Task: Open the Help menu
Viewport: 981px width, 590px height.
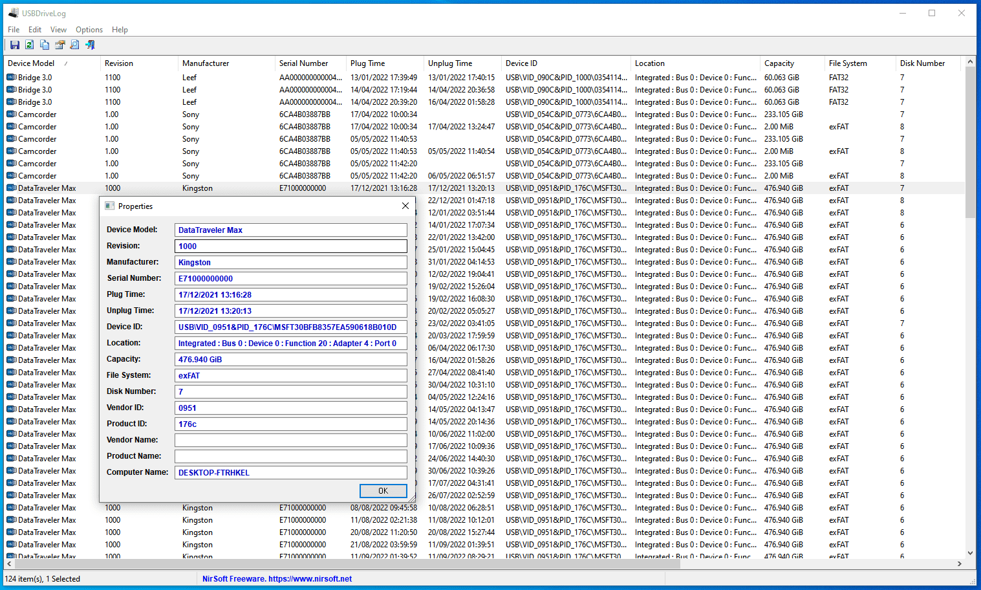Action: pos(120,30)
